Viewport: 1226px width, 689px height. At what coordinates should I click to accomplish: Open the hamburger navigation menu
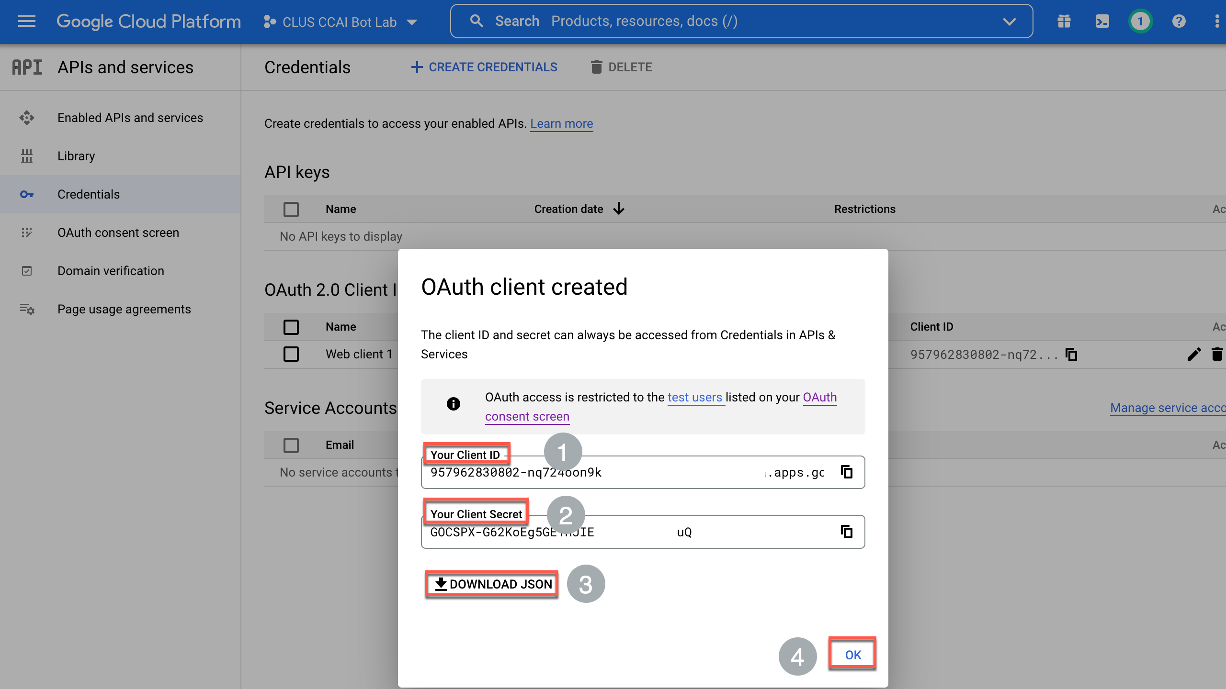click(27, 21)
